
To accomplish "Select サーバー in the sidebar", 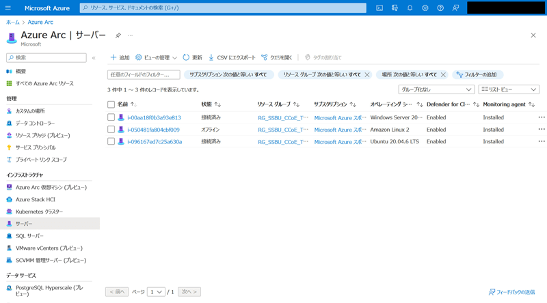I will pyautogui.click(x=50, y=224).
